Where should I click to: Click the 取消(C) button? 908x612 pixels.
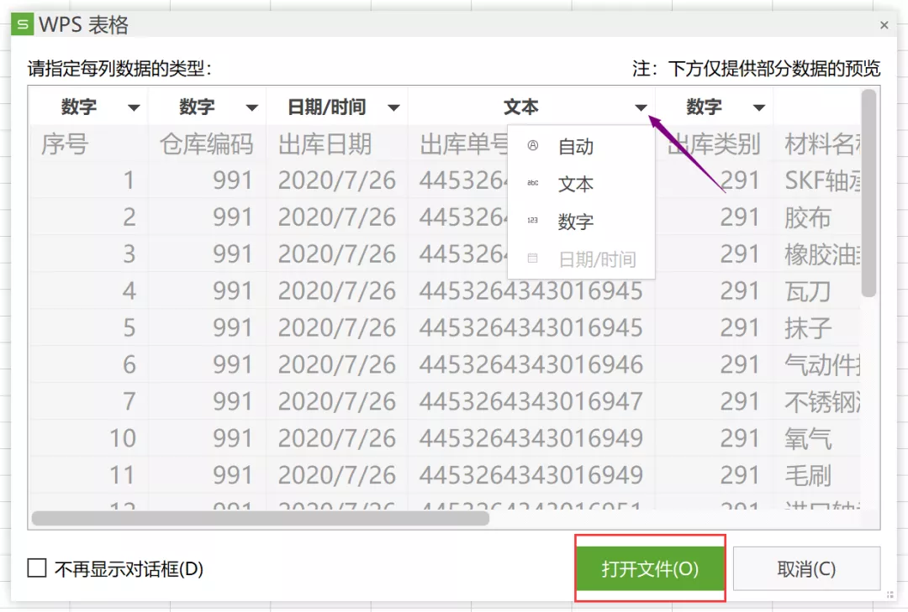805,568
